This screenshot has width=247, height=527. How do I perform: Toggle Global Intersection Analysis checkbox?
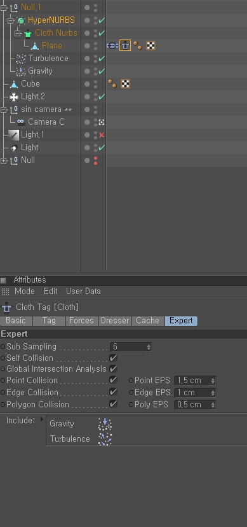[x=113, y=369]
